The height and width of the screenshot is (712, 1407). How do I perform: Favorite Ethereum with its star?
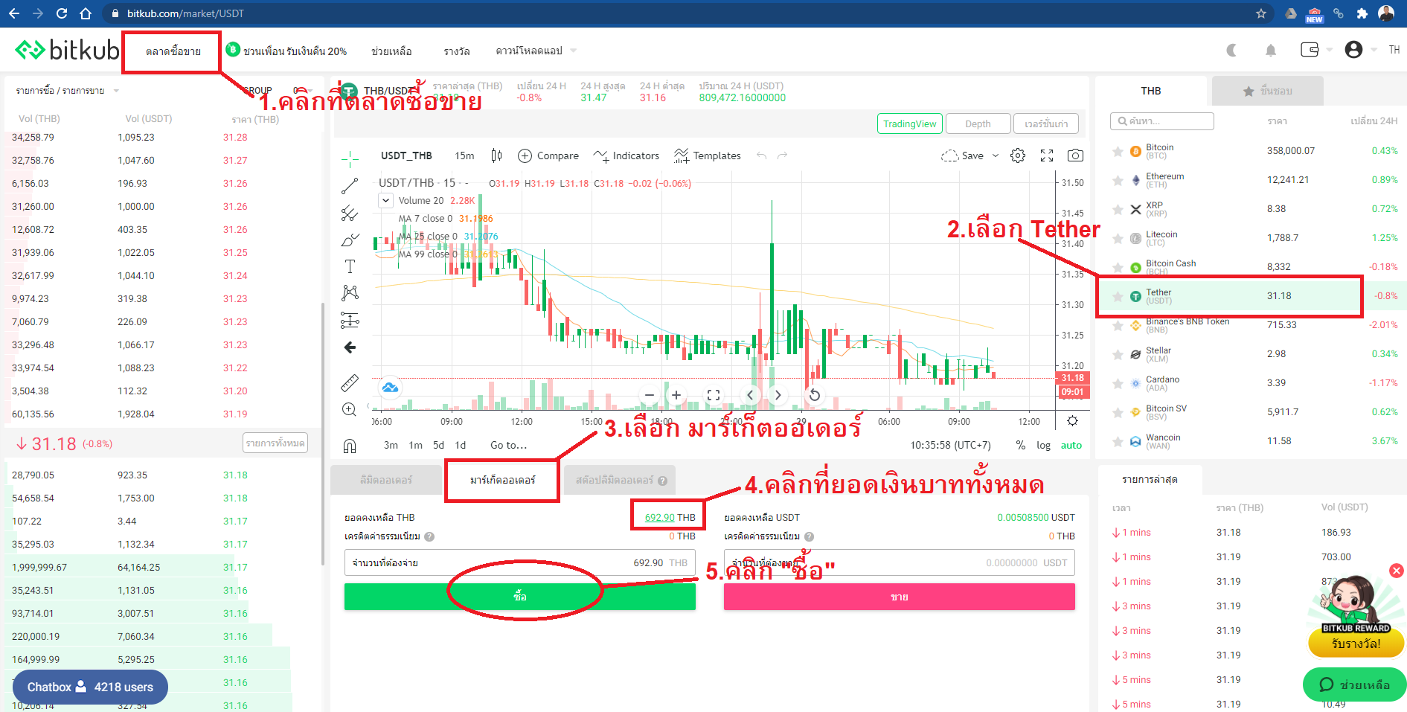1118,180
